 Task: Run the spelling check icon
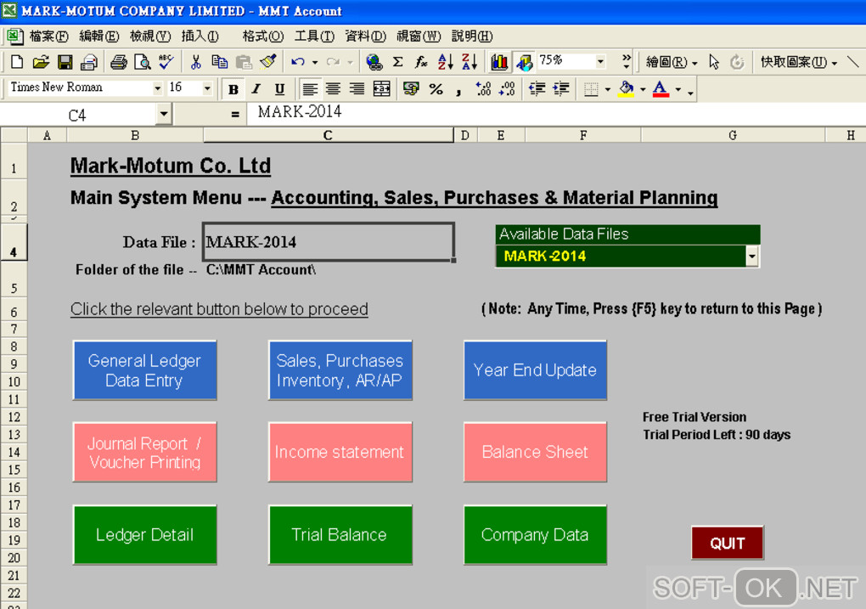tap(166, 62)
